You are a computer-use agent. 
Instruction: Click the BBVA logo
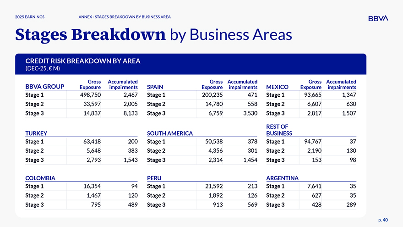click(x=378, y=18)
